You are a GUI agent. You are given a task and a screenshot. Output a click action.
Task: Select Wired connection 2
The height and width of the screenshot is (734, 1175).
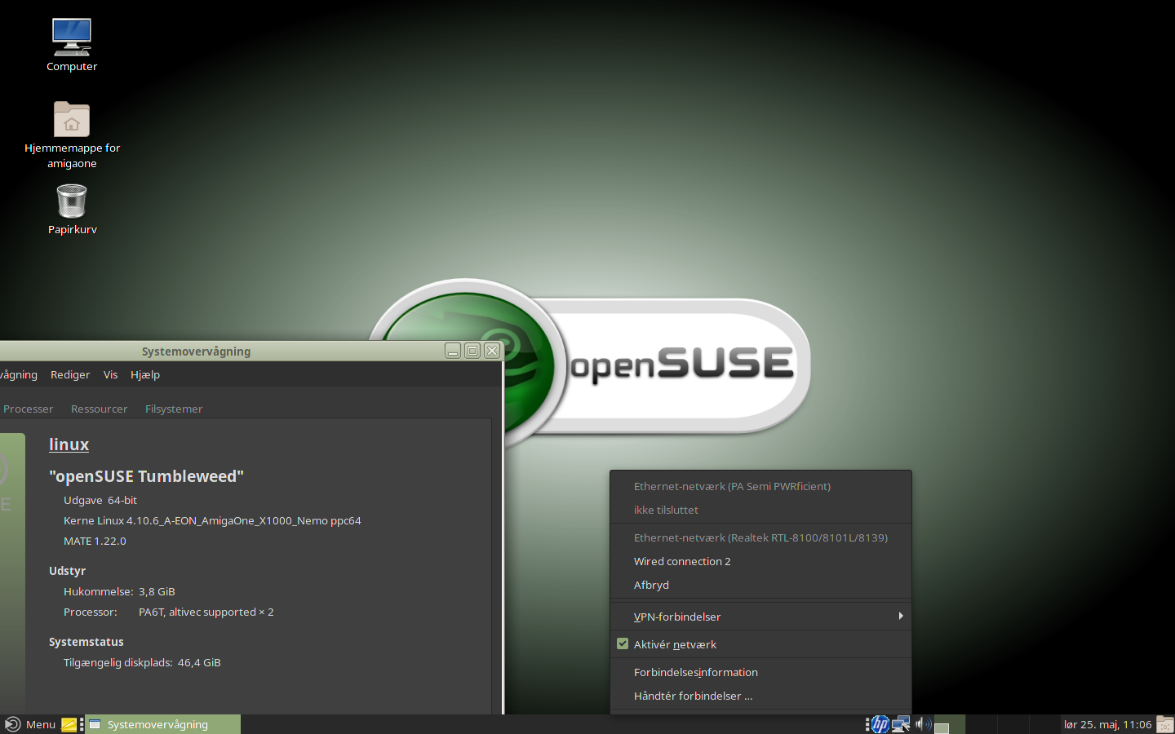682,561
